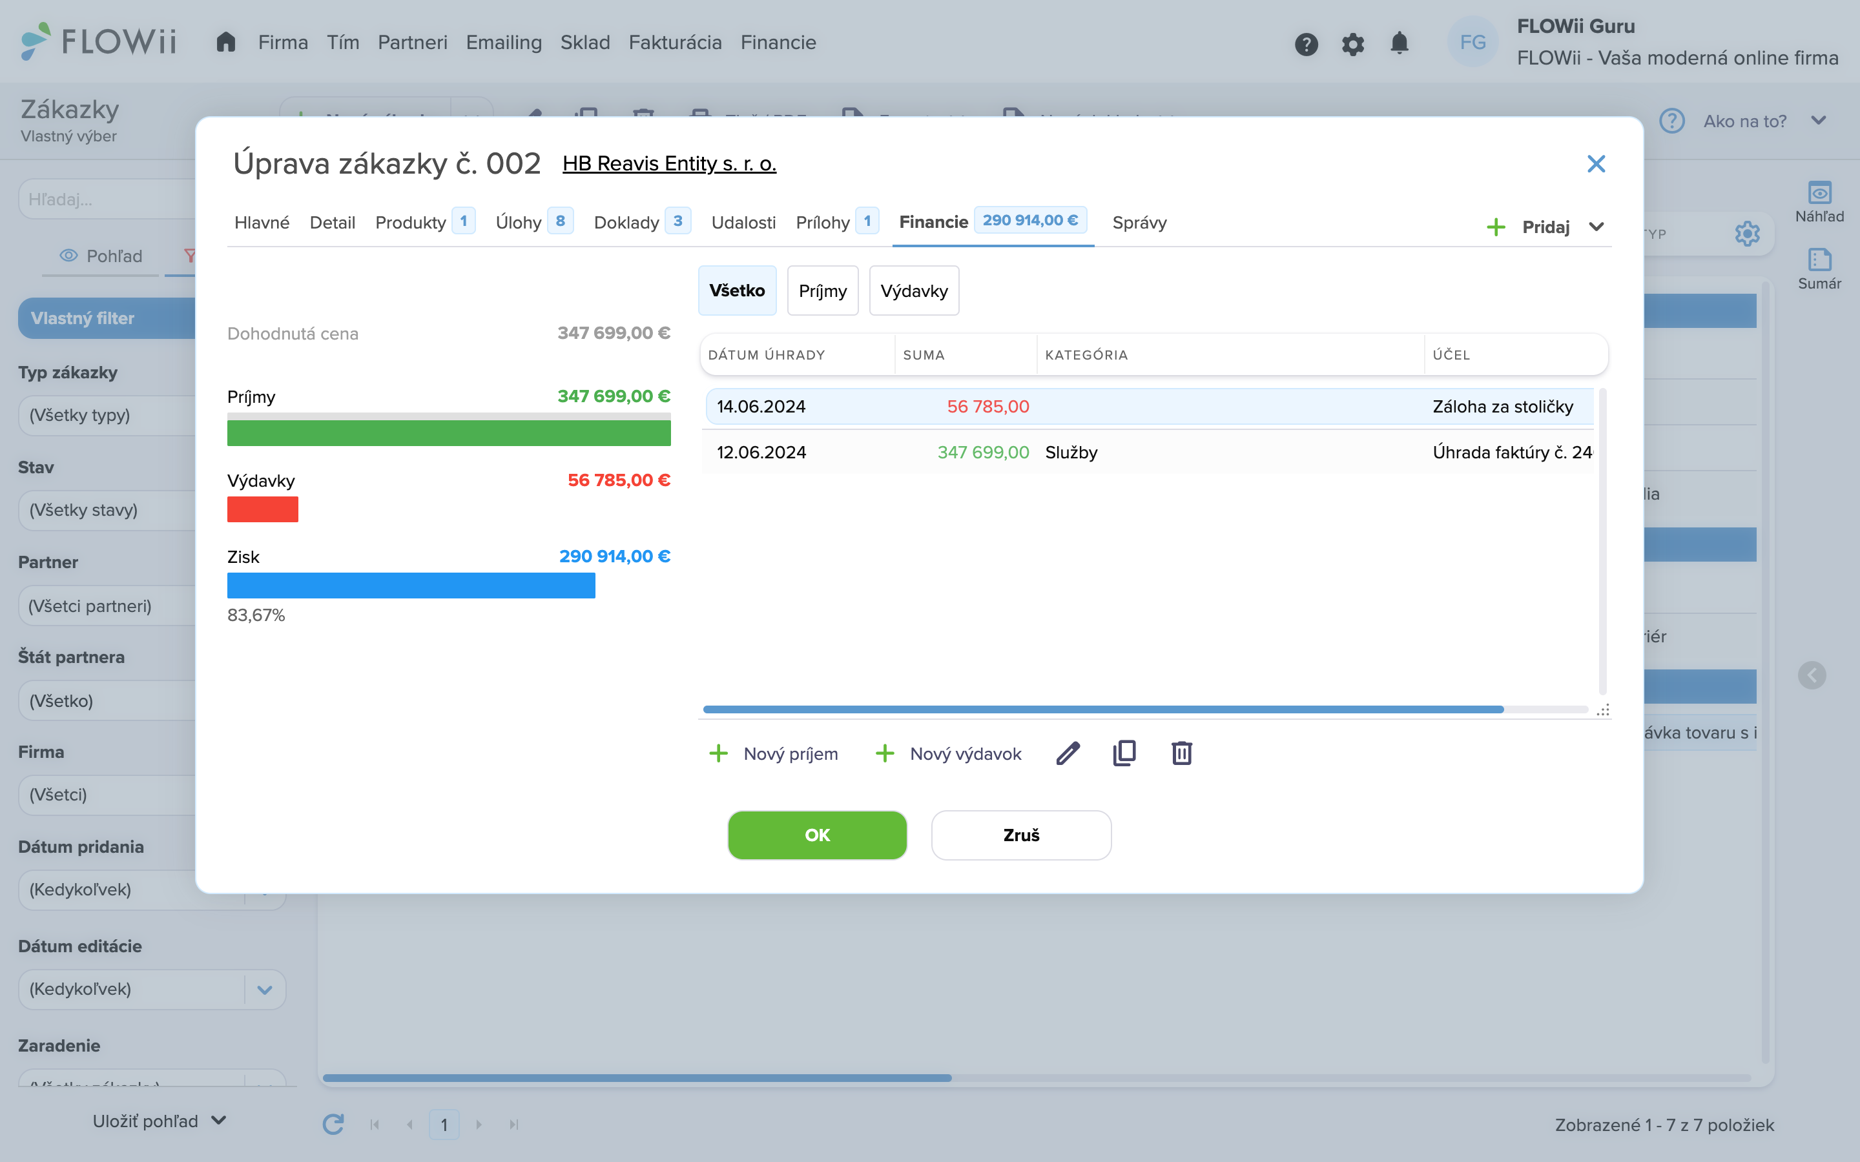Switch to the Udalosti tab
Screen dimensions: 1860x1162
tap(743, 223)
